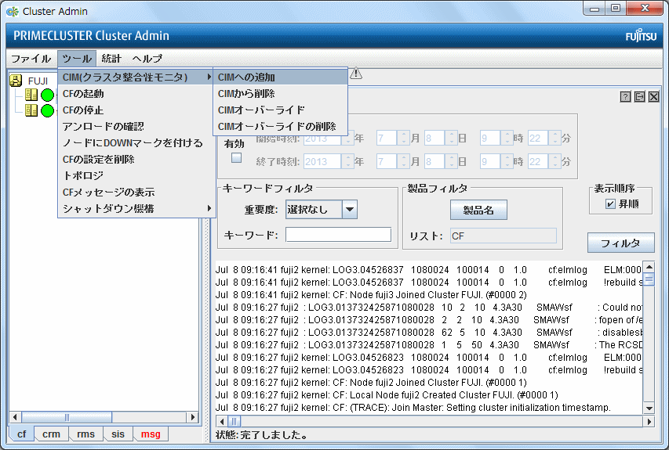Click the 製品名 button
The image size is (669, 450).
(x=478, y=210)
